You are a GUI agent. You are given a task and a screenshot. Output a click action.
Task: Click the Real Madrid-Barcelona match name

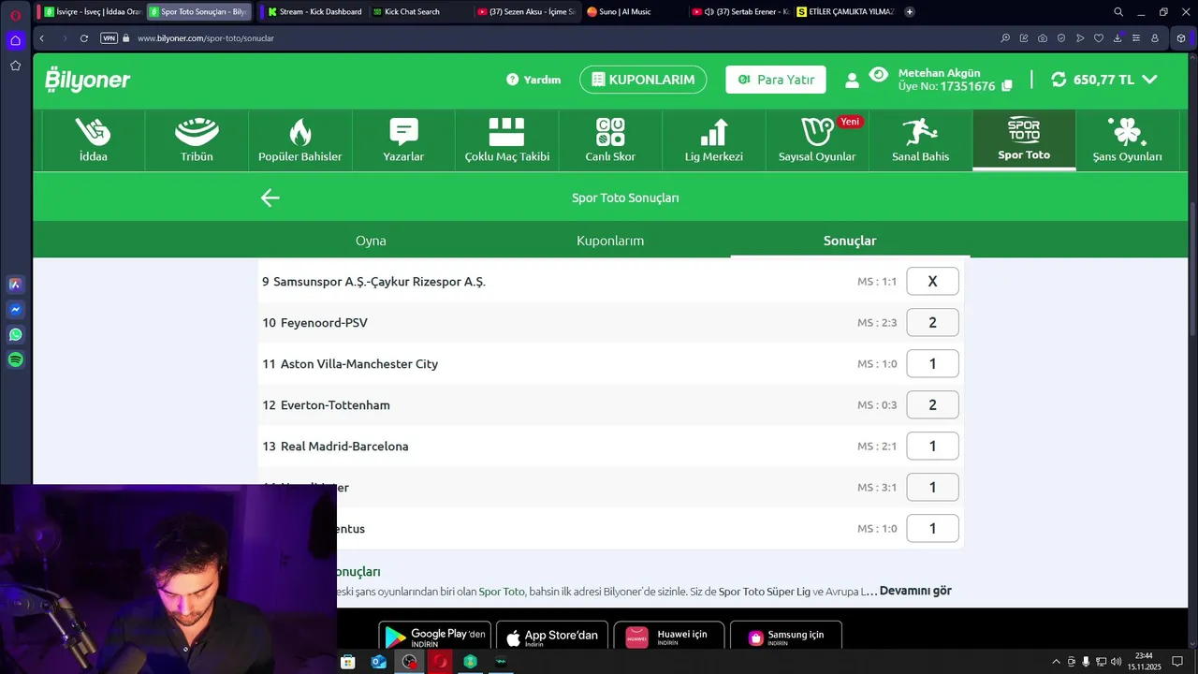coord(344,447)
